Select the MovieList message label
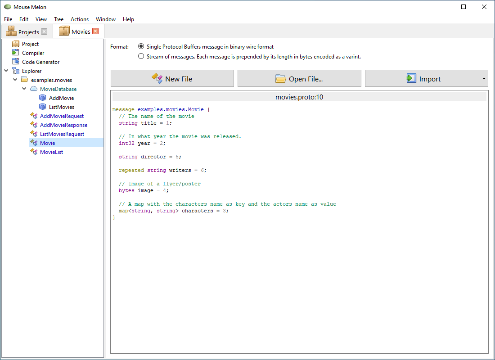This screenshot has height=360, width=495. (x=51, y=152)
